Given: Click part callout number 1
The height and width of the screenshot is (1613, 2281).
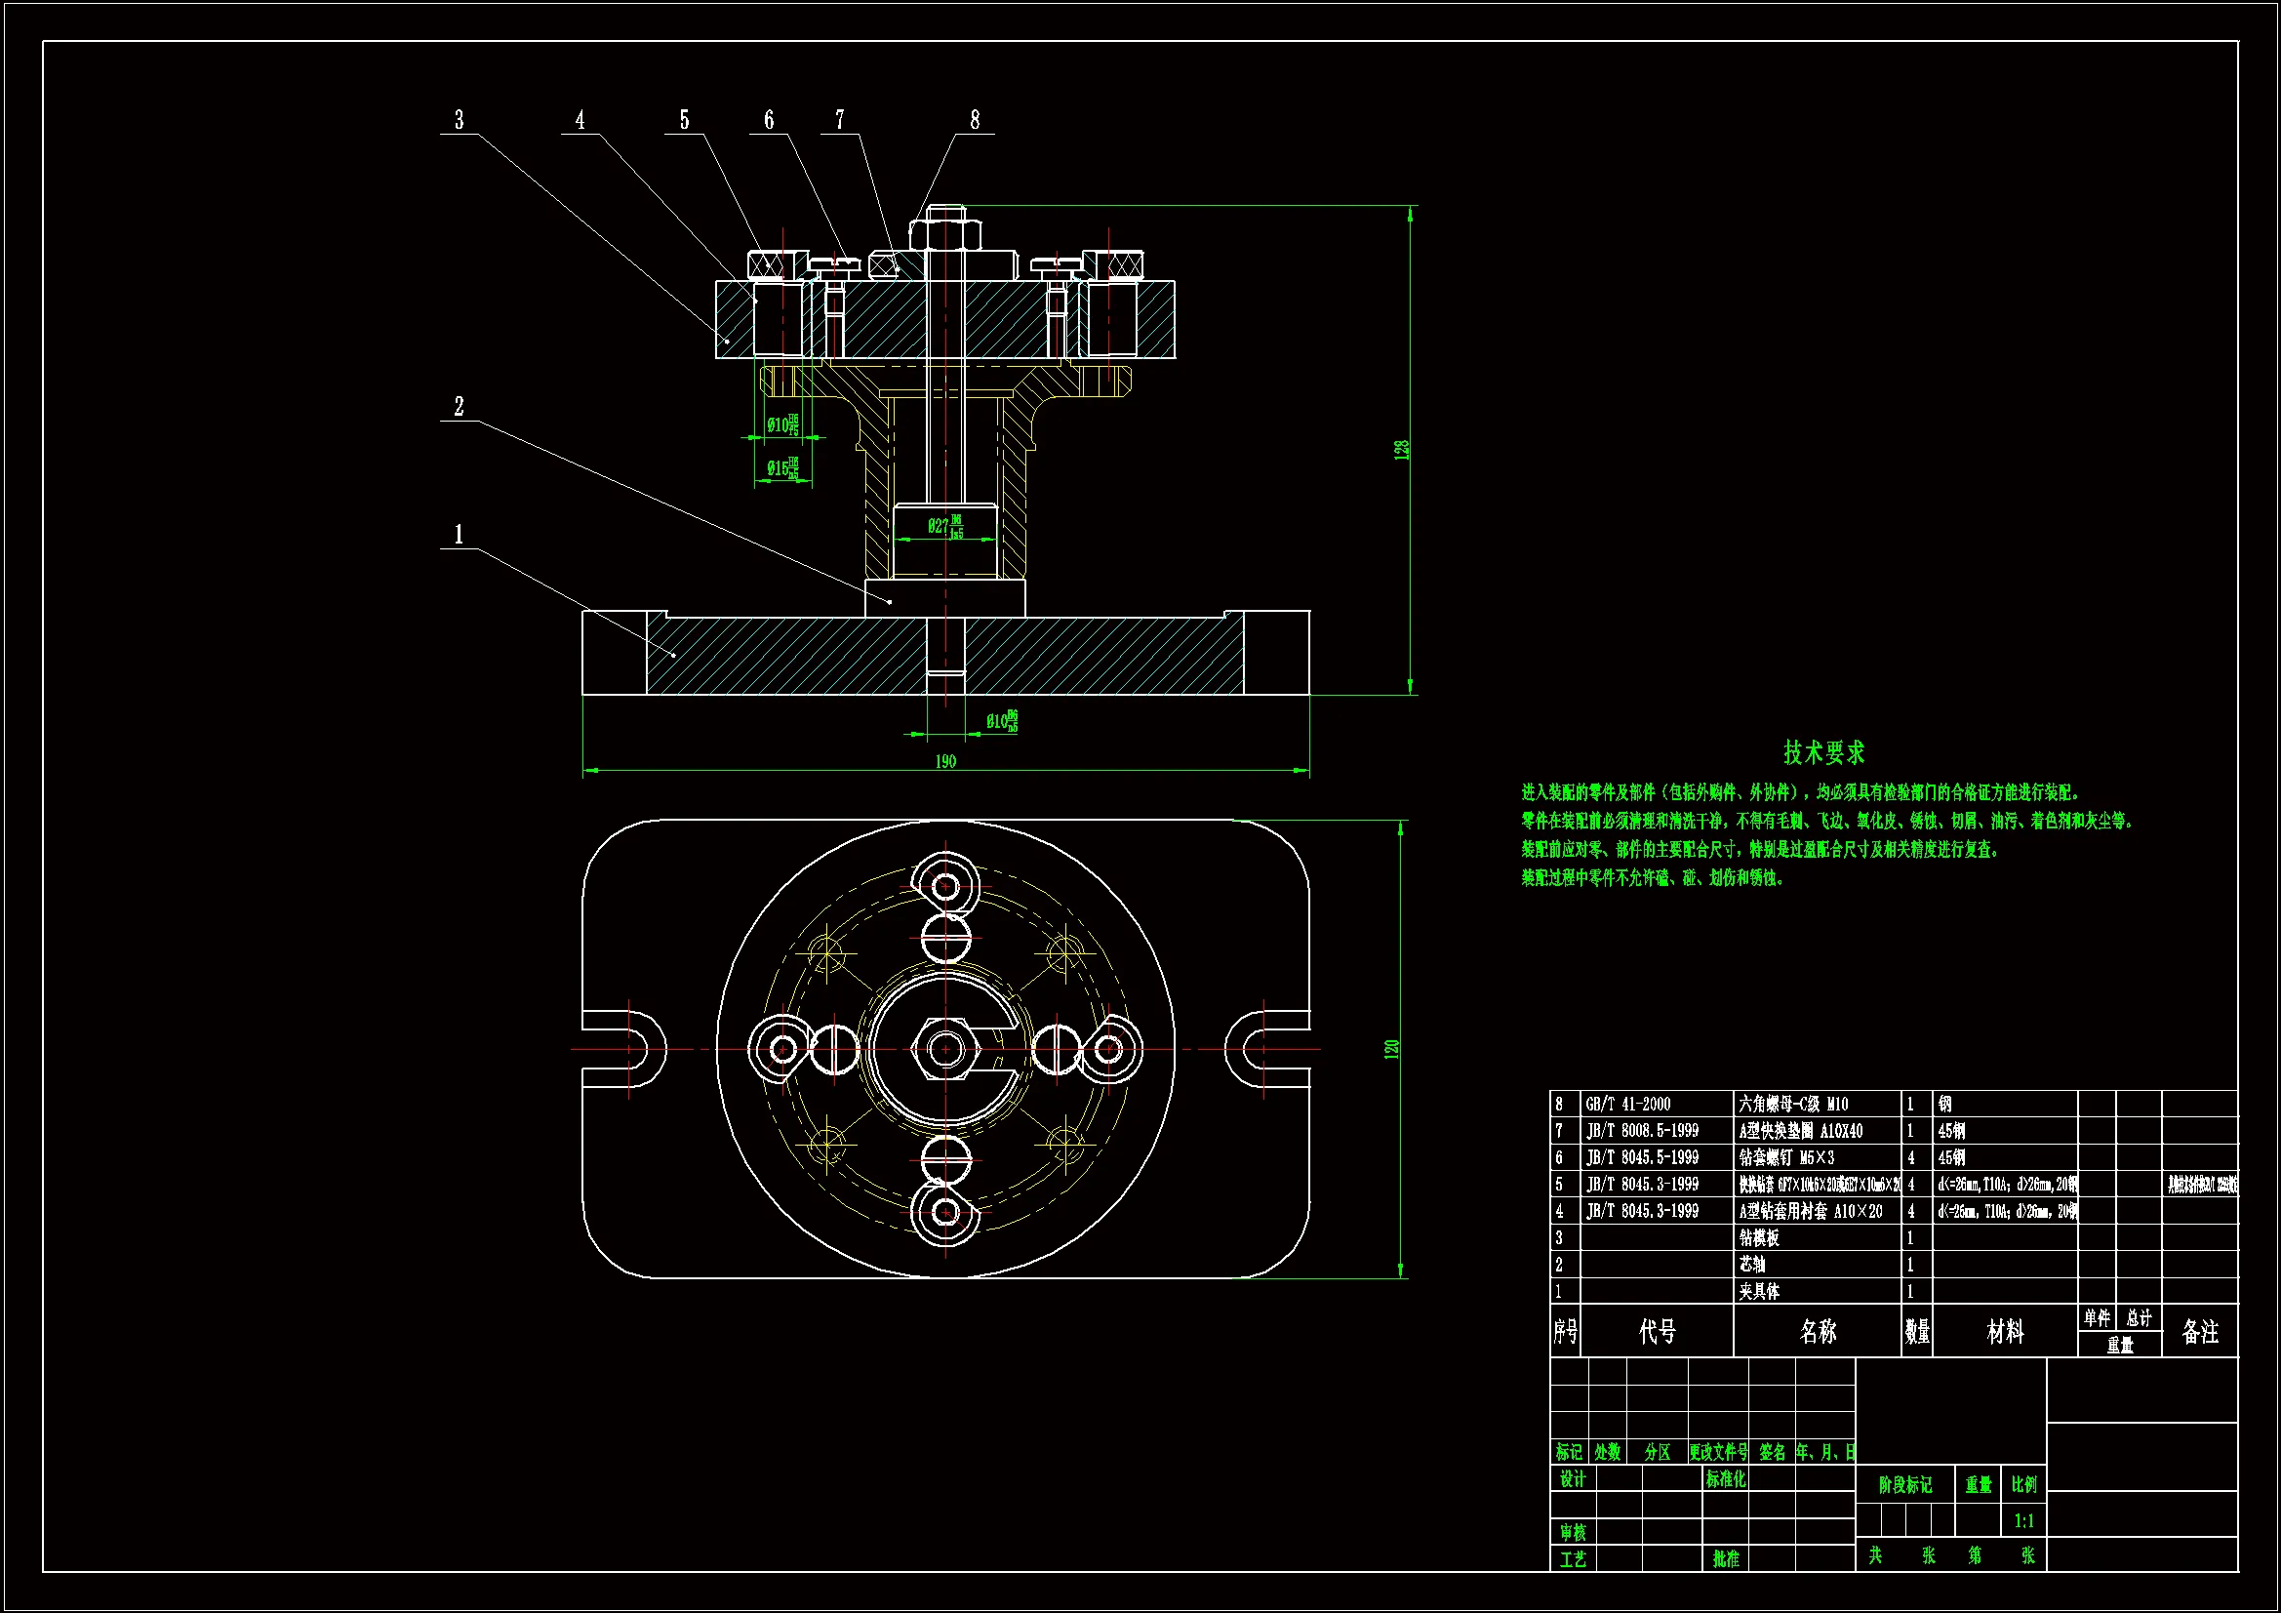Looking at the screenshot, I should tap(459, 535).
